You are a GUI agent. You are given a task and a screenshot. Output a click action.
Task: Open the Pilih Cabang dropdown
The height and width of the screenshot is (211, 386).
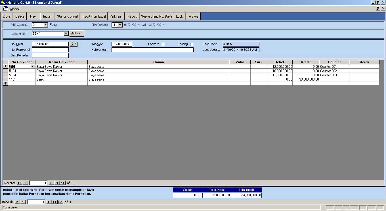45,25
